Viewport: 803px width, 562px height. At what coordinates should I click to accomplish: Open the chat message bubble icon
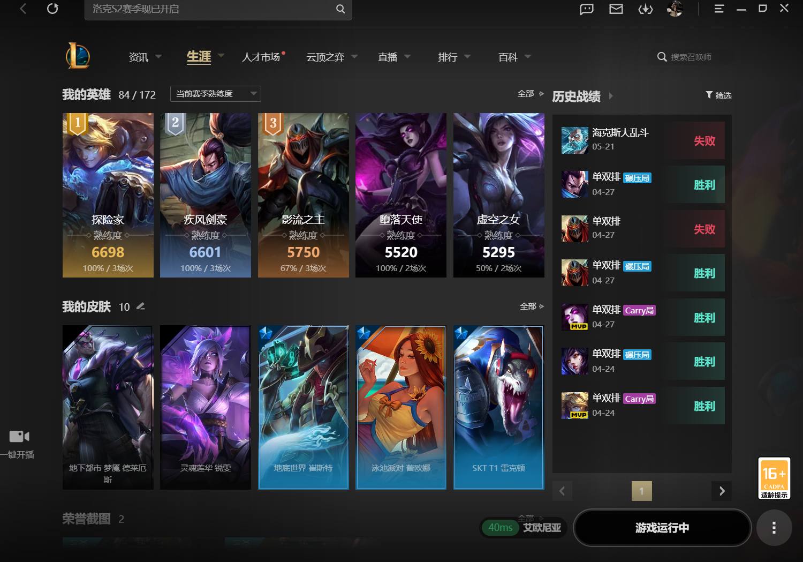click(587, 9)
